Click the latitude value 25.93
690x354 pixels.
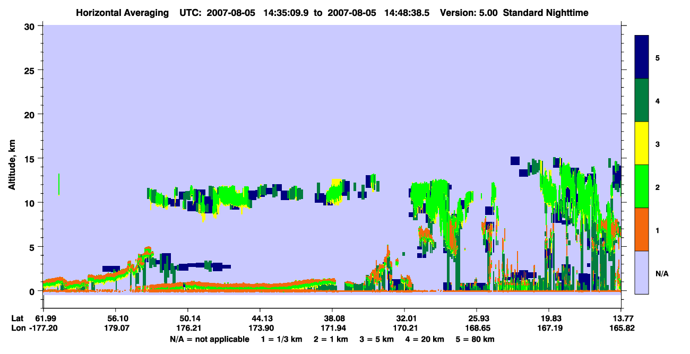(477, 318)
